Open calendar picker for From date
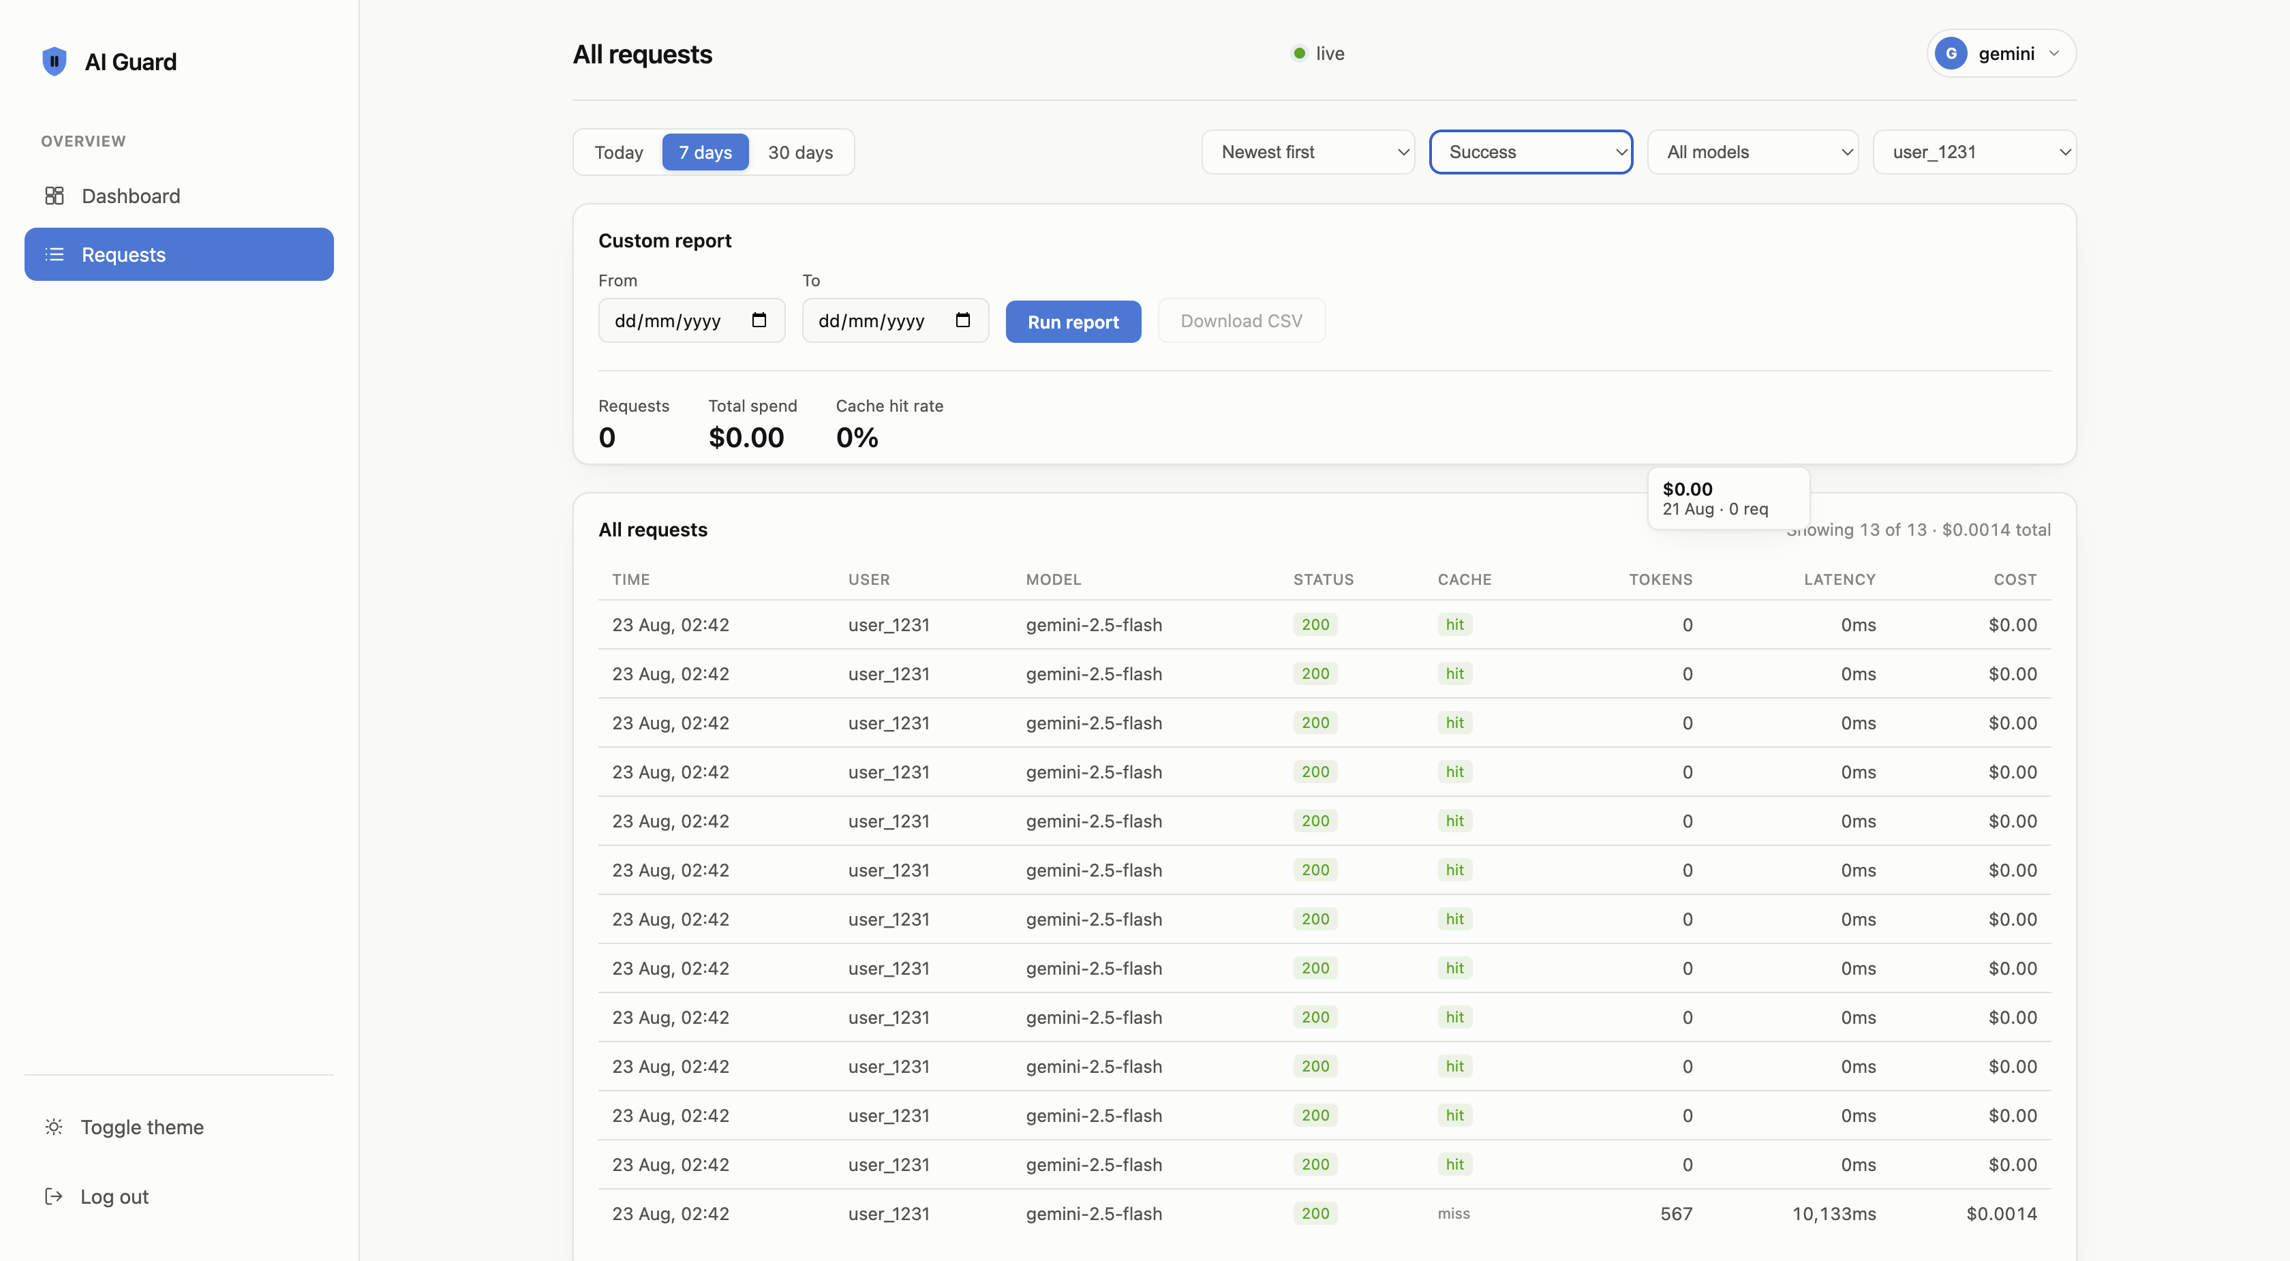The image size is (2290, 1261). coord(759,320)
